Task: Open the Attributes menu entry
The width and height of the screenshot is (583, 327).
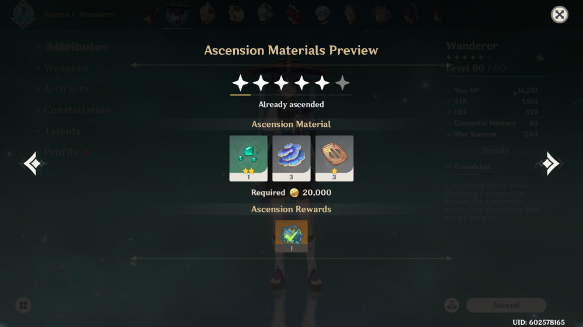Action: (x=77, y=47)
